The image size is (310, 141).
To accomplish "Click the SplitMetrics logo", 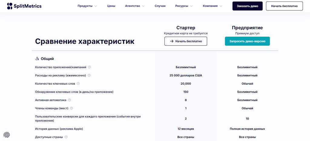I will [x=24, y=6].
